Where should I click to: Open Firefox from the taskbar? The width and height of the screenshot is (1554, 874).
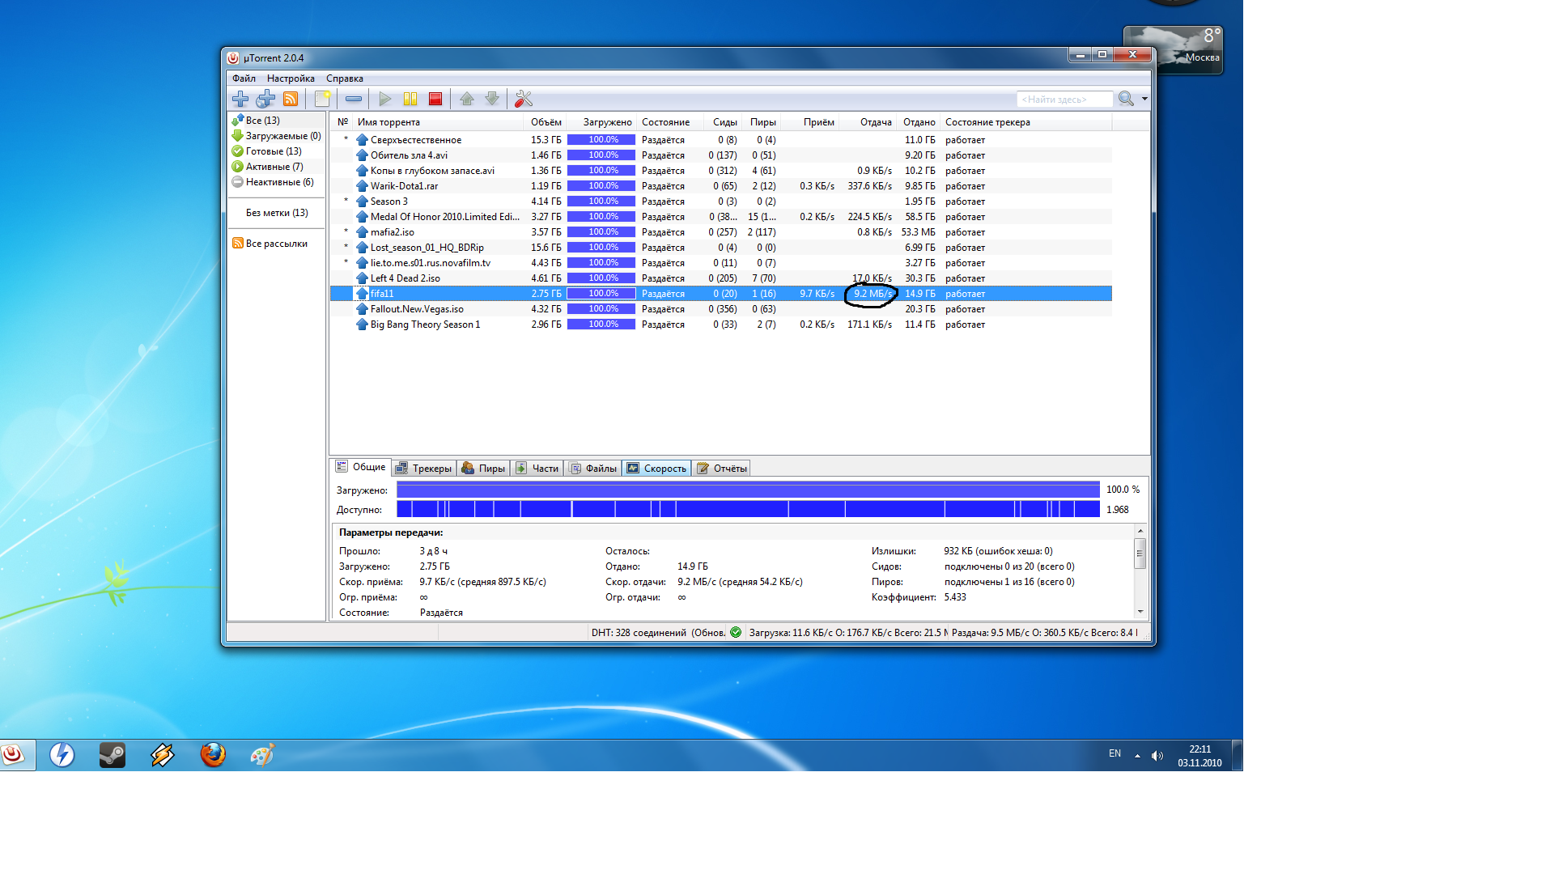pyautogui.click(x=213, y=755)
